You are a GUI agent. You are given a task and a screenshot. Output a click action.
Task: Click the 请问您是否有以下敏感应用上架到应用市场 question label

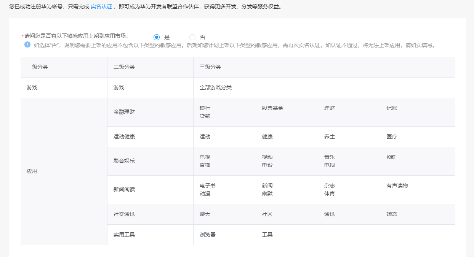(75, 36)
